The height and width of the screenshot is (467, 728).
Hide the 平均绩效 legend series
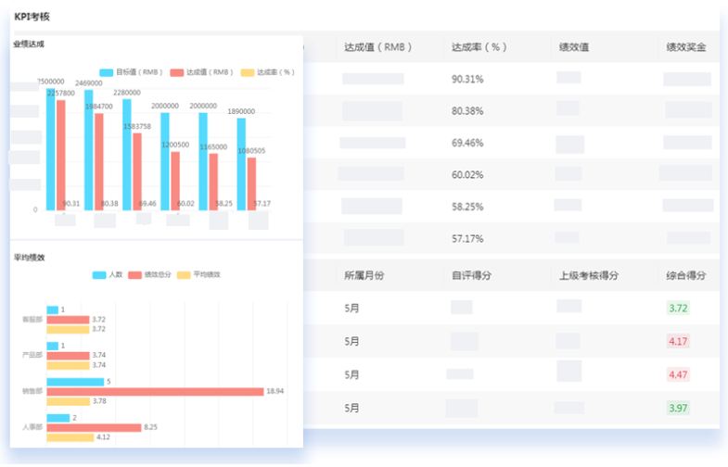[198, 275]
